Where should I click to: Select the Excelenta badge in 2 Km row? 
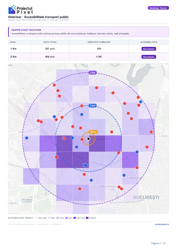point(148,57)
